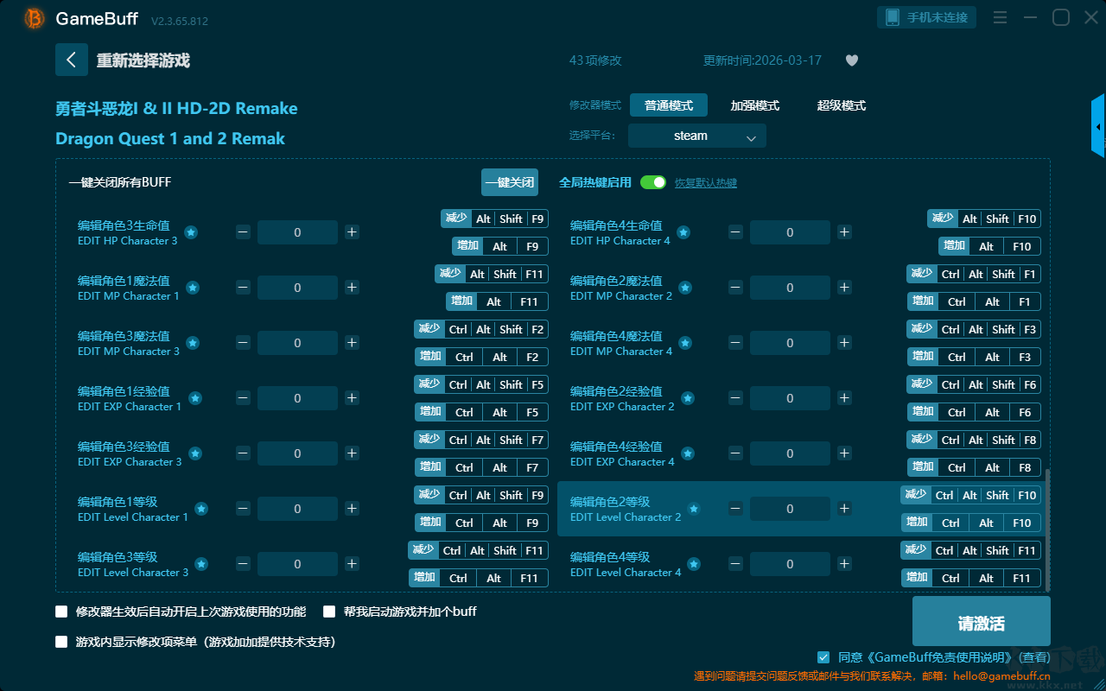1106x691 pixels.
Task: Click the GameBuff logo icon
Action: click(35, 18)
